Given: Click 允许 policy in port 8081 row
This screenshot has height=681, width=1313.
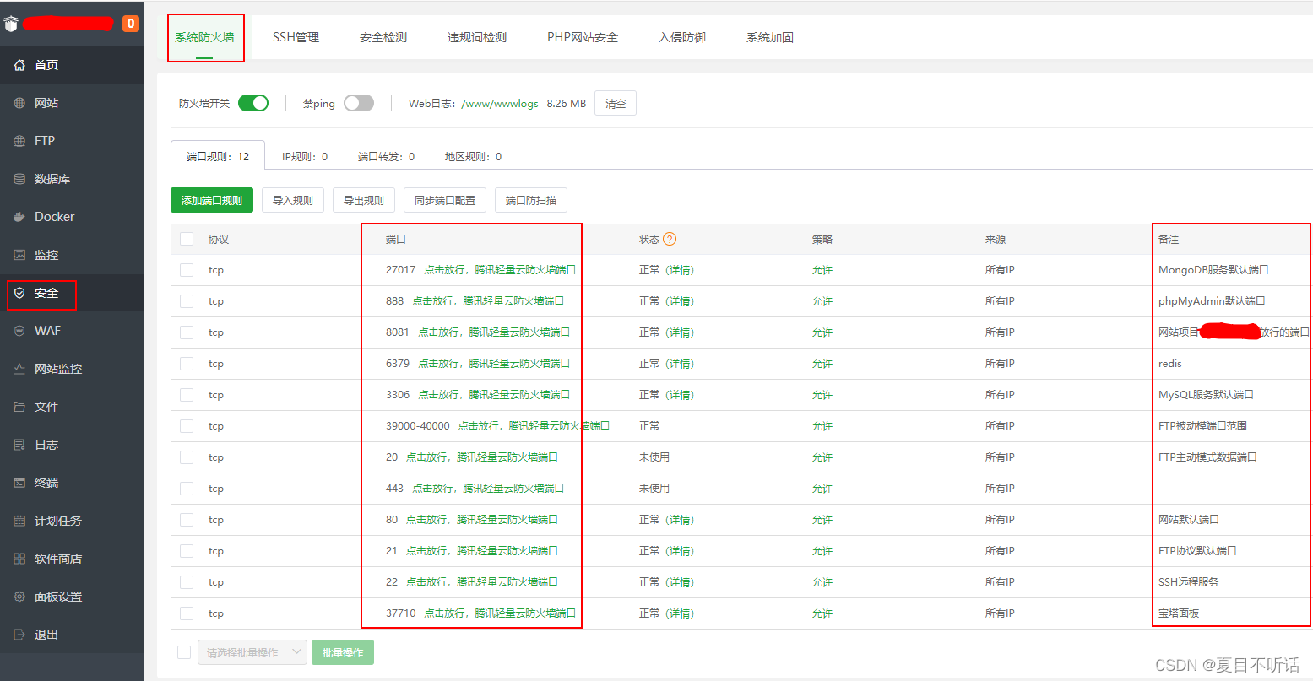Looking at the screenshot, I should click(822, 332).
